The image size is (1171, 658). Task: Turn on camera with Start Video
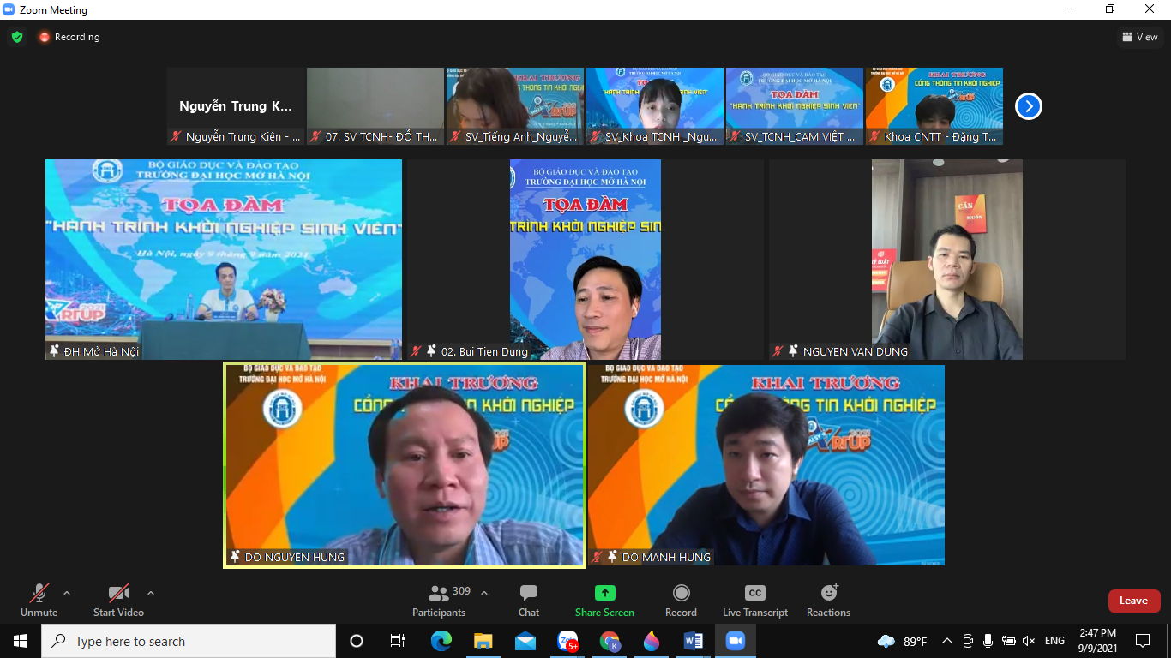[118, 600]
